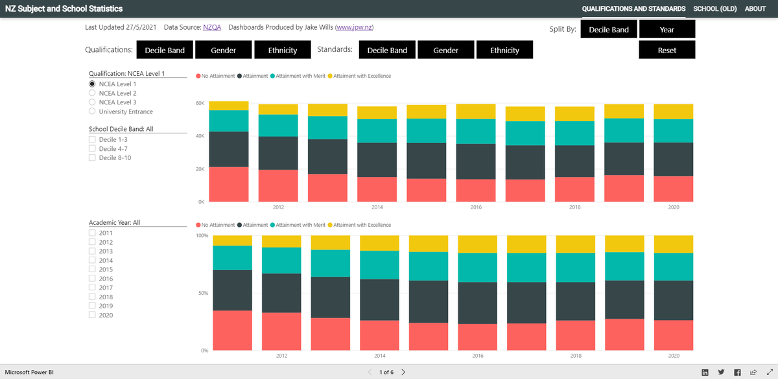The image size is (778, 379).
Task: Select NCEA Level 3 radio button
Action: (92, 102)
